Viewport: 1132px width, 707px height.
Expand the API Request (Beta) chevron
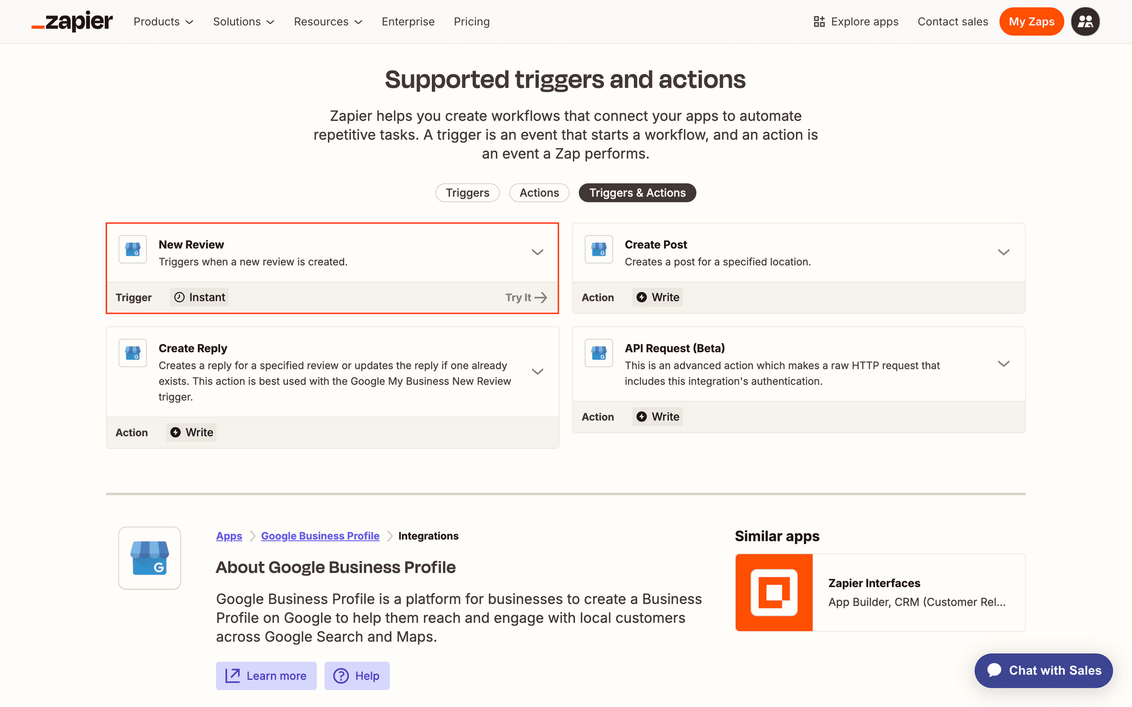(1004, 364)
